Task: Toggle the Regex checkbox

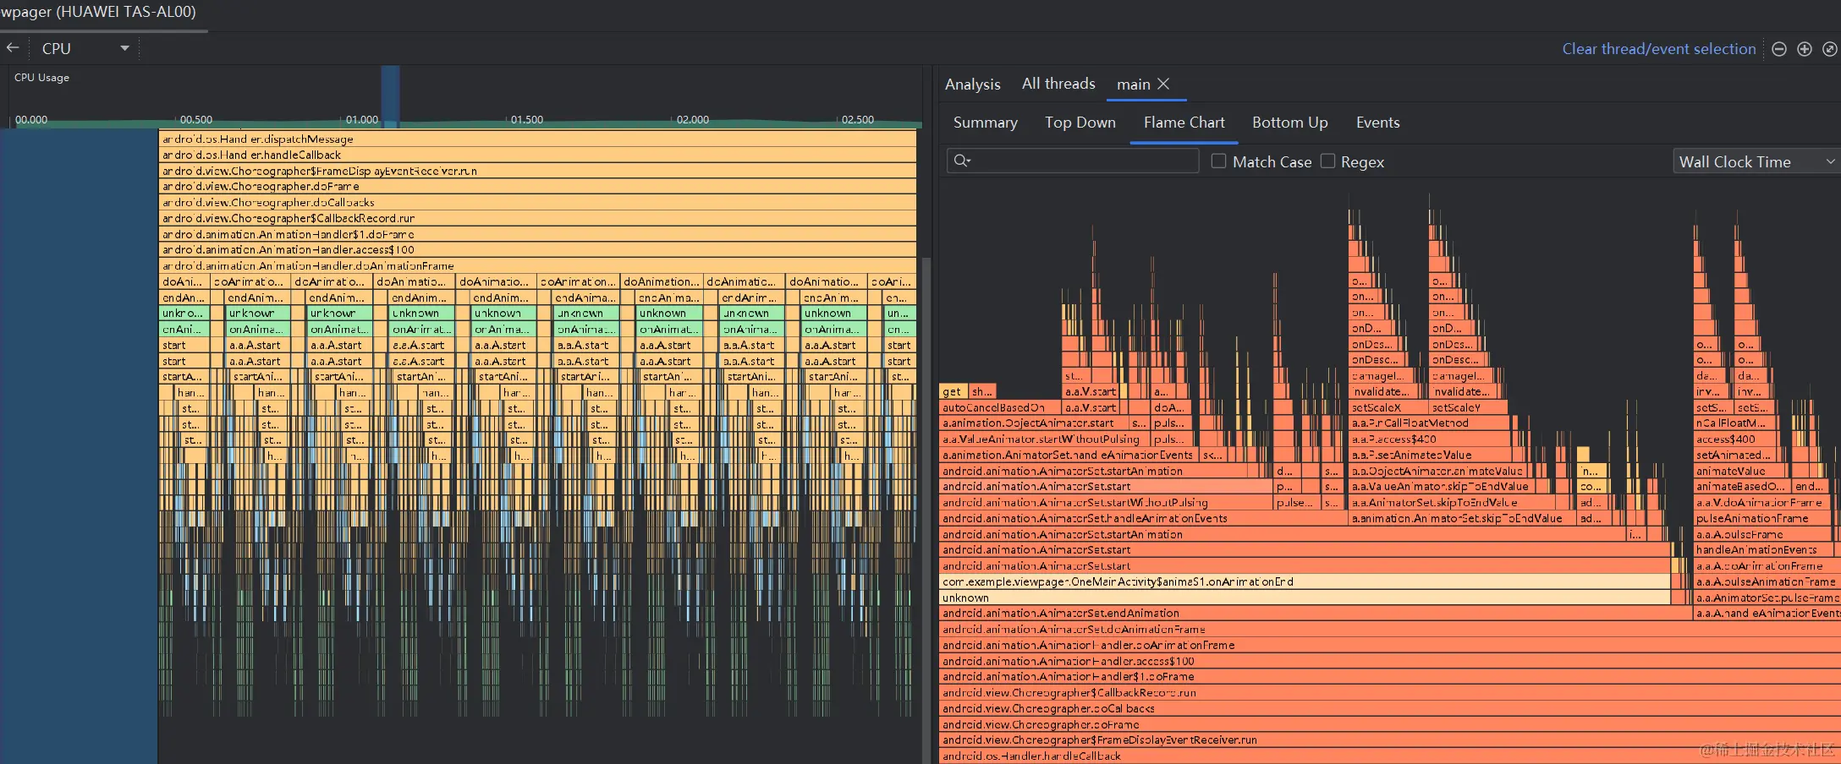Action: [x=1327, y=161]
